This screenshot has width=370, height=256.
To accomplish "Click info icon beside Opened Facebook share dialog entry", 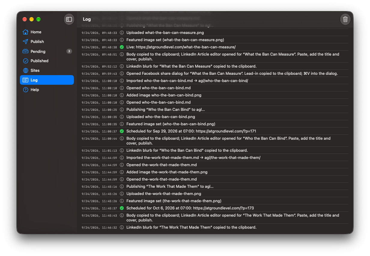I will pos(122,73).
